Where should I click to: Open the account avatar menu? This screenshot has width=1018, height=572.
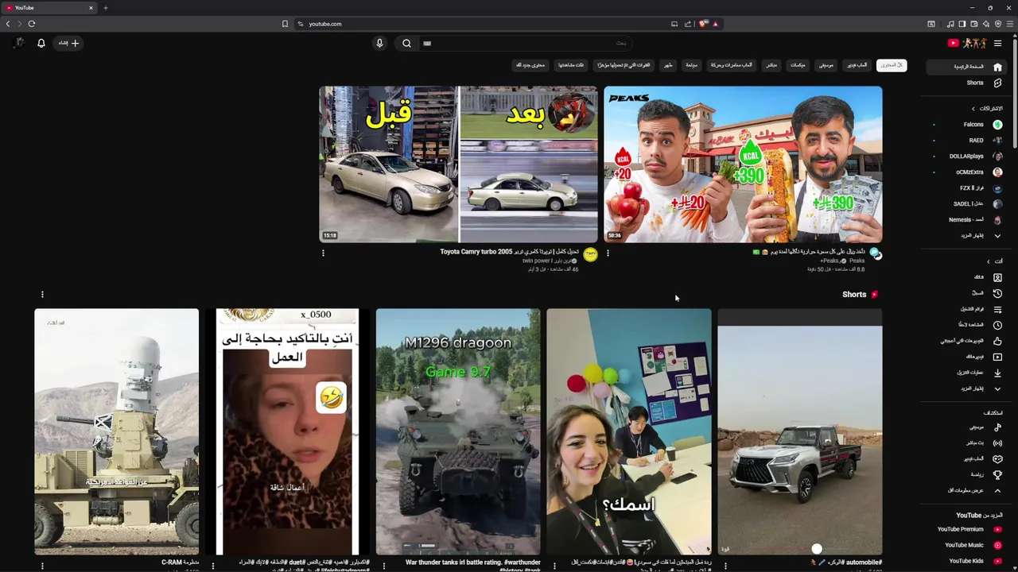click(x=18, y=43)
